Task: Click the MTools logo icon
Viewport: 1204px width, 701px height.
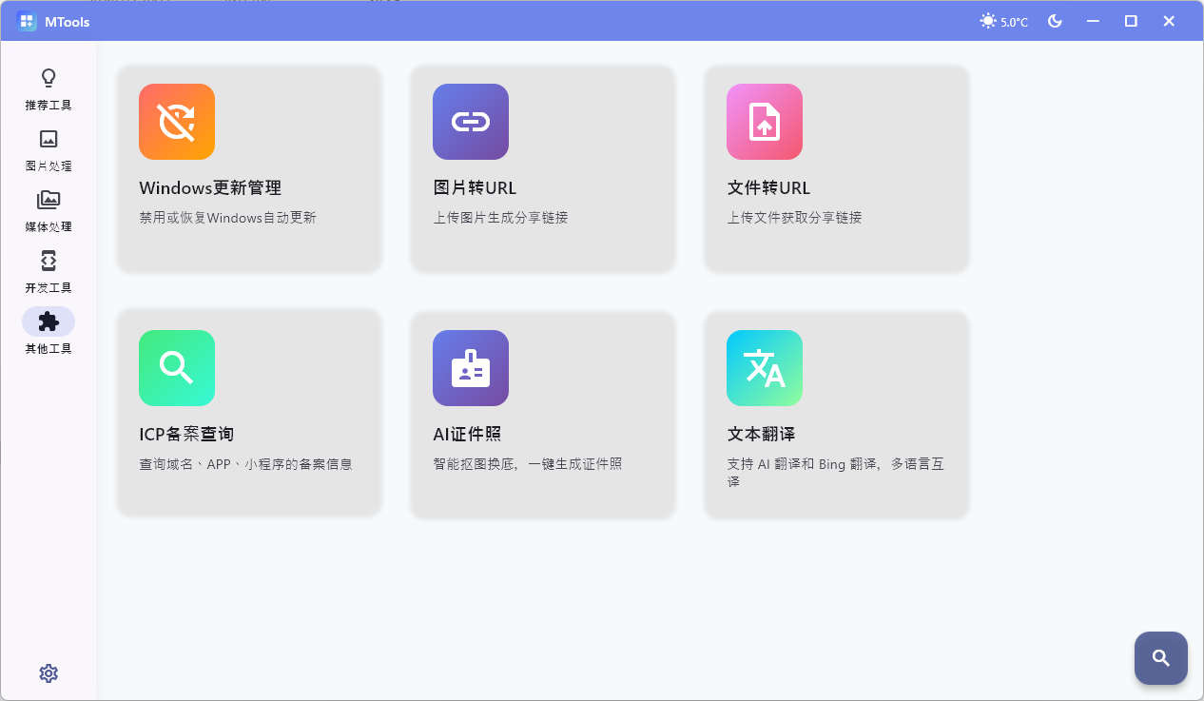Action: coord(28,20)
